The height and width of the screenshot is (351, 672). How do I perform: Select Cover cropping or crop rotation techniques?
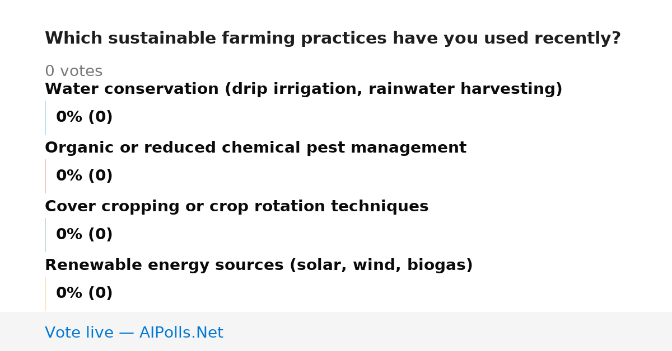pyautogui.click(x=236, y=207)
